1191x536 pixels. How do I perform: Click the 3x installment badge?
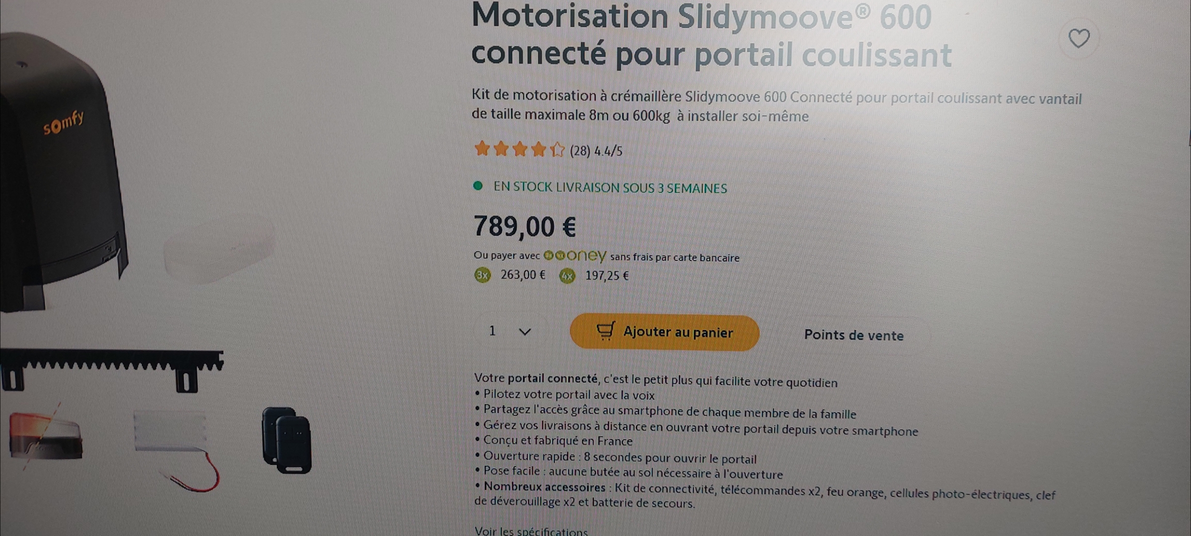tap(482, 275)
